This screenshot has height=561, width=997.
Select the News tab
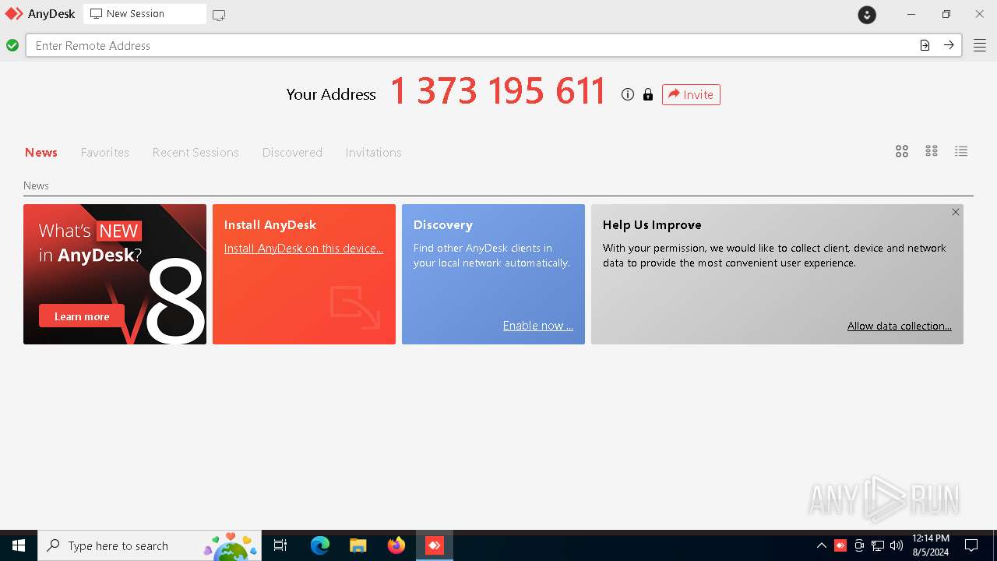tap(41, 152)
